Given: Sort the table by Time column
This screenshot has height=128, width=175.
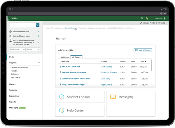Looking at the screenshot, I should [x=143, y=62].
